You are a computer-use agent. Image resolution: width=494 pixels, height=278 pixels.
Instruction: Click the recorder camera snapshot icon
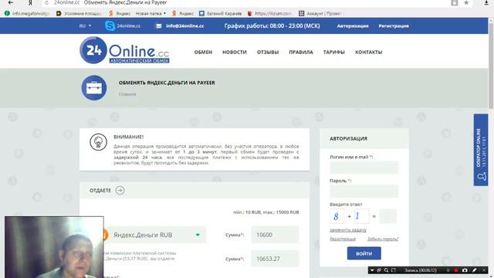(465, 270)
